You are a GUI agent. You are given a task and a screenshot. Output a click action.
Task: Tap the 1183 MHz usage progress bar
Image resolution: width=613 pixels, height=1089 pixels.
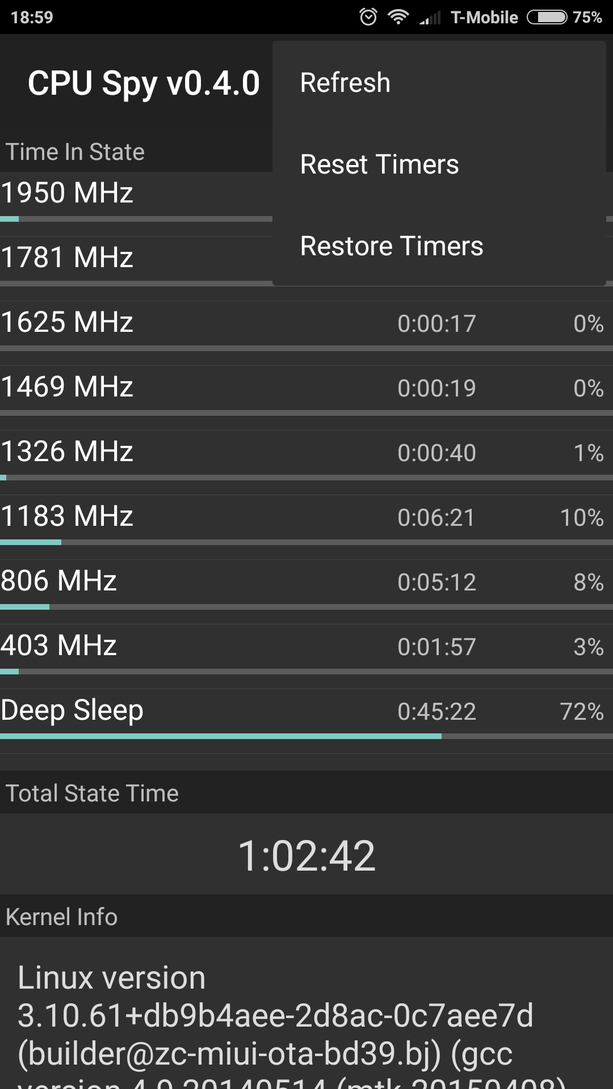coord(306,542)
